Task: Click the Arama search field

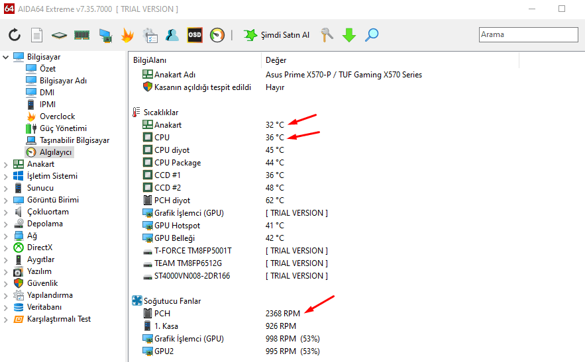Action: [x=527, y=34]
